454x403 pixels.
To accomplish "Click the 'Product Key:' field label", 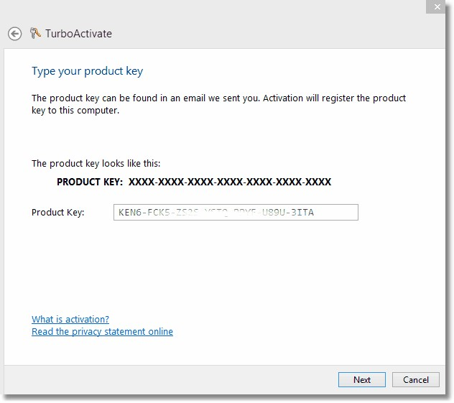I will click(57, 213).
